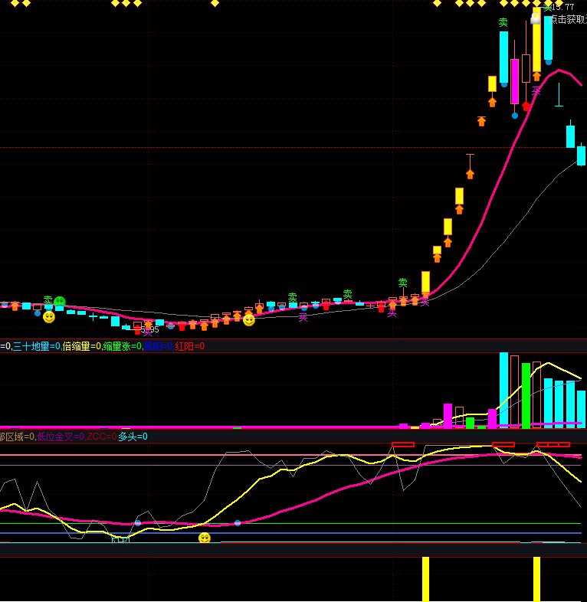Select the 多头=0 label in the oscillator header

click(x=133, y=437)
